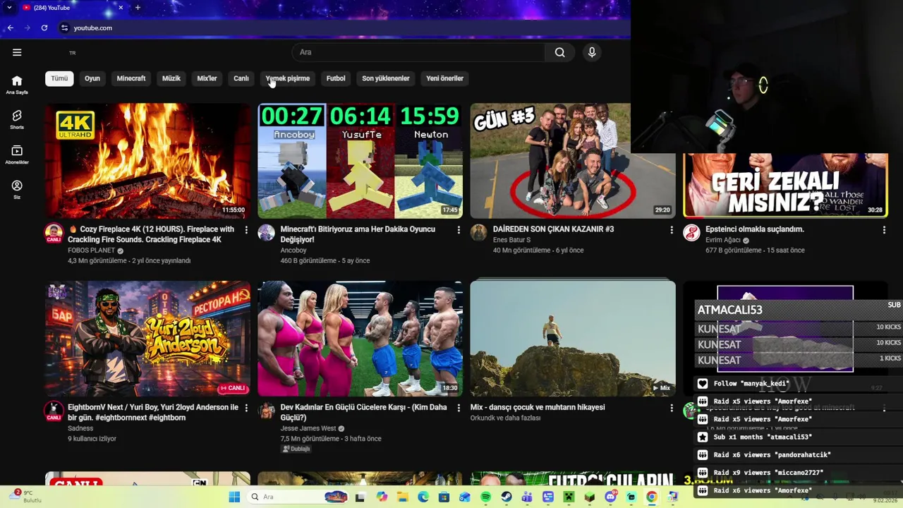Select the Son yüklenenler filter chip
The image size is (903, 508).
(386, 78)
